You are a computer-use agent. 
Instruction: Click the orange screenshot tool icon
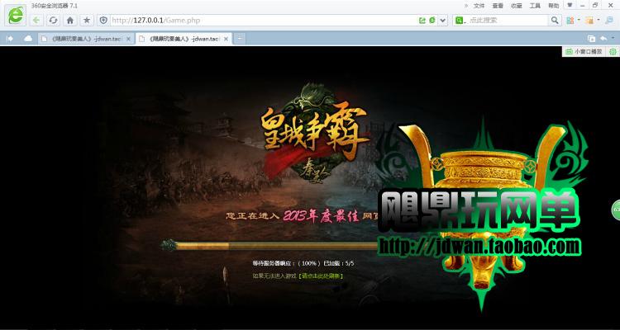[x=589, y=20]
